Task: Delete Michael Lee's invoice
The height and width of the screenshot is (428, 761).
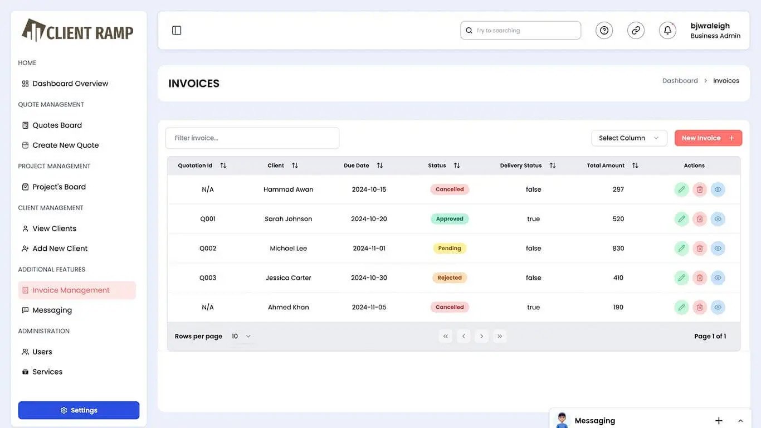Action: (x=700, y=249)
